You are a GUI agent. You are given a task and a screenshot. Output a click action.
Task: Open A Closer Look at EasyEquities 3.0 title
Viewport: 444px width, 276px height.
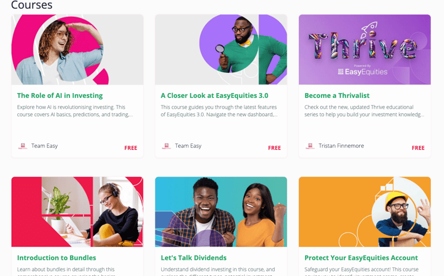tap(214, 95)
